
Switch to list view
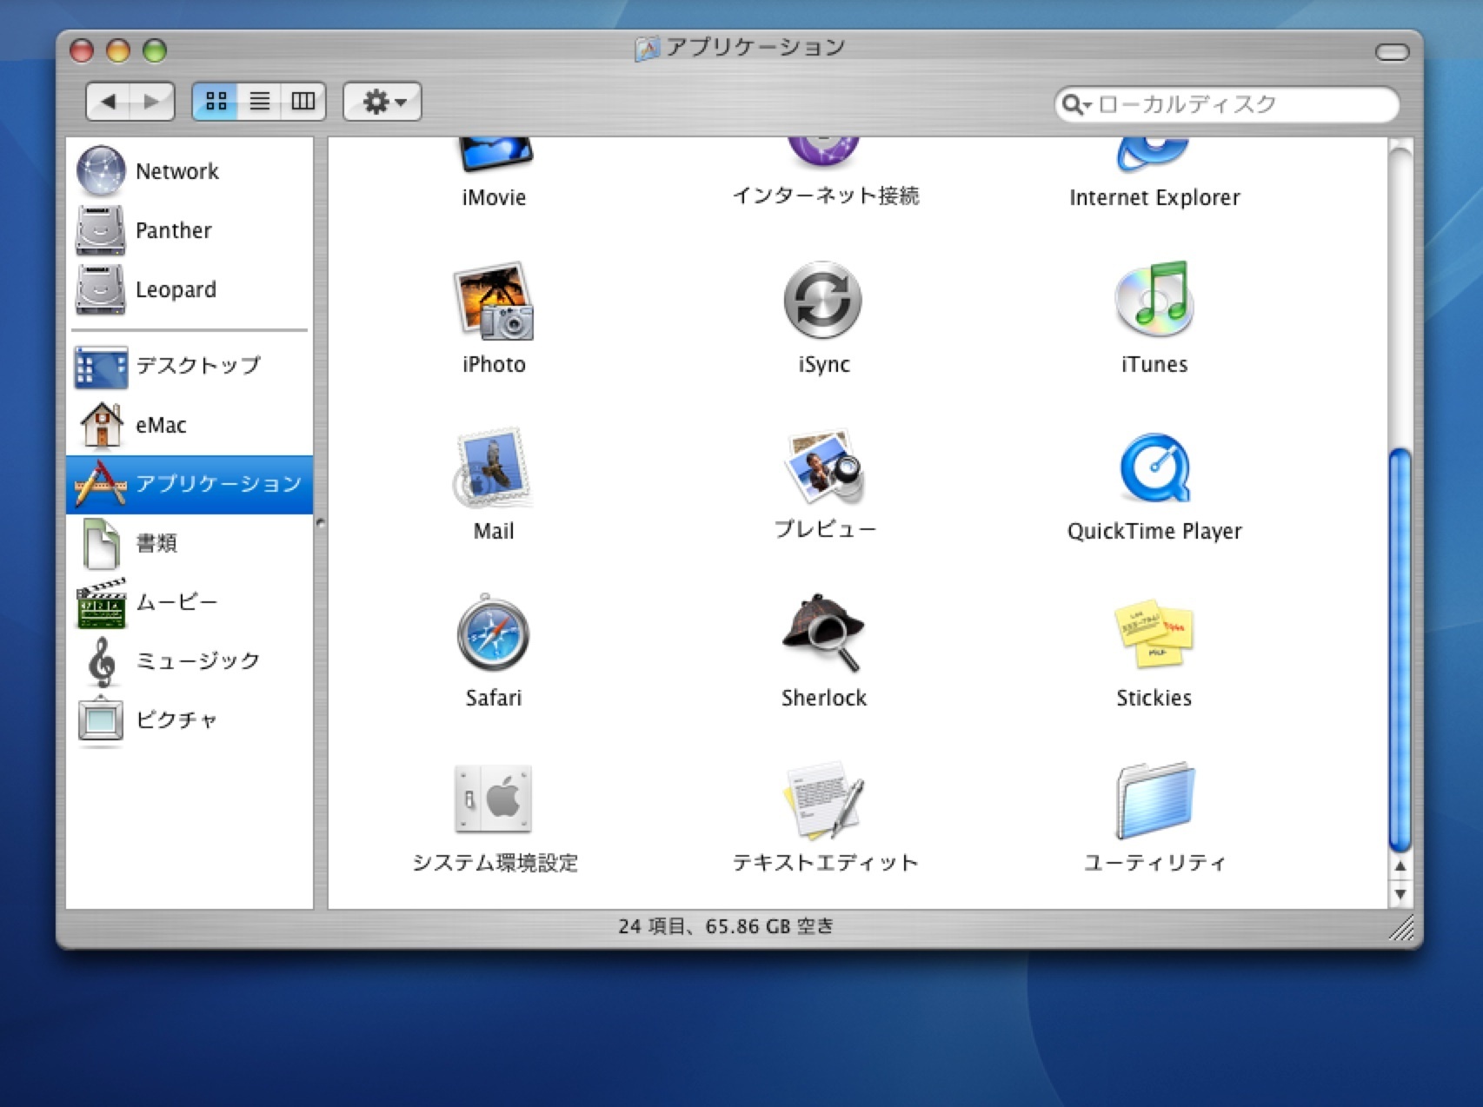point(259,102)
